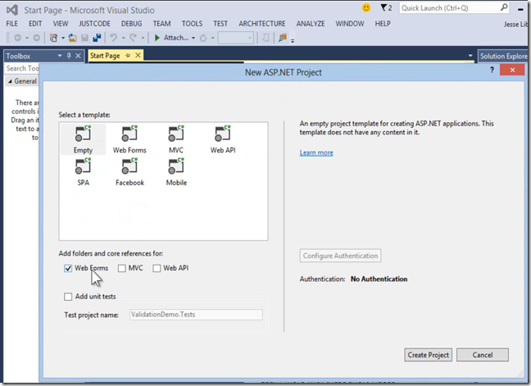Viewport: 531px width, 386px height.
Task: Toggle the Toolbox panel pin icon
Action: click(69, 56)
